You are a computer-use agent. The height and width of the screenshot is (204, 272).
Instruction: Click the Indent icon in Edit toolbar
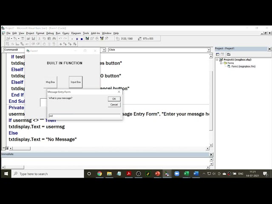[x=33, y=44]
